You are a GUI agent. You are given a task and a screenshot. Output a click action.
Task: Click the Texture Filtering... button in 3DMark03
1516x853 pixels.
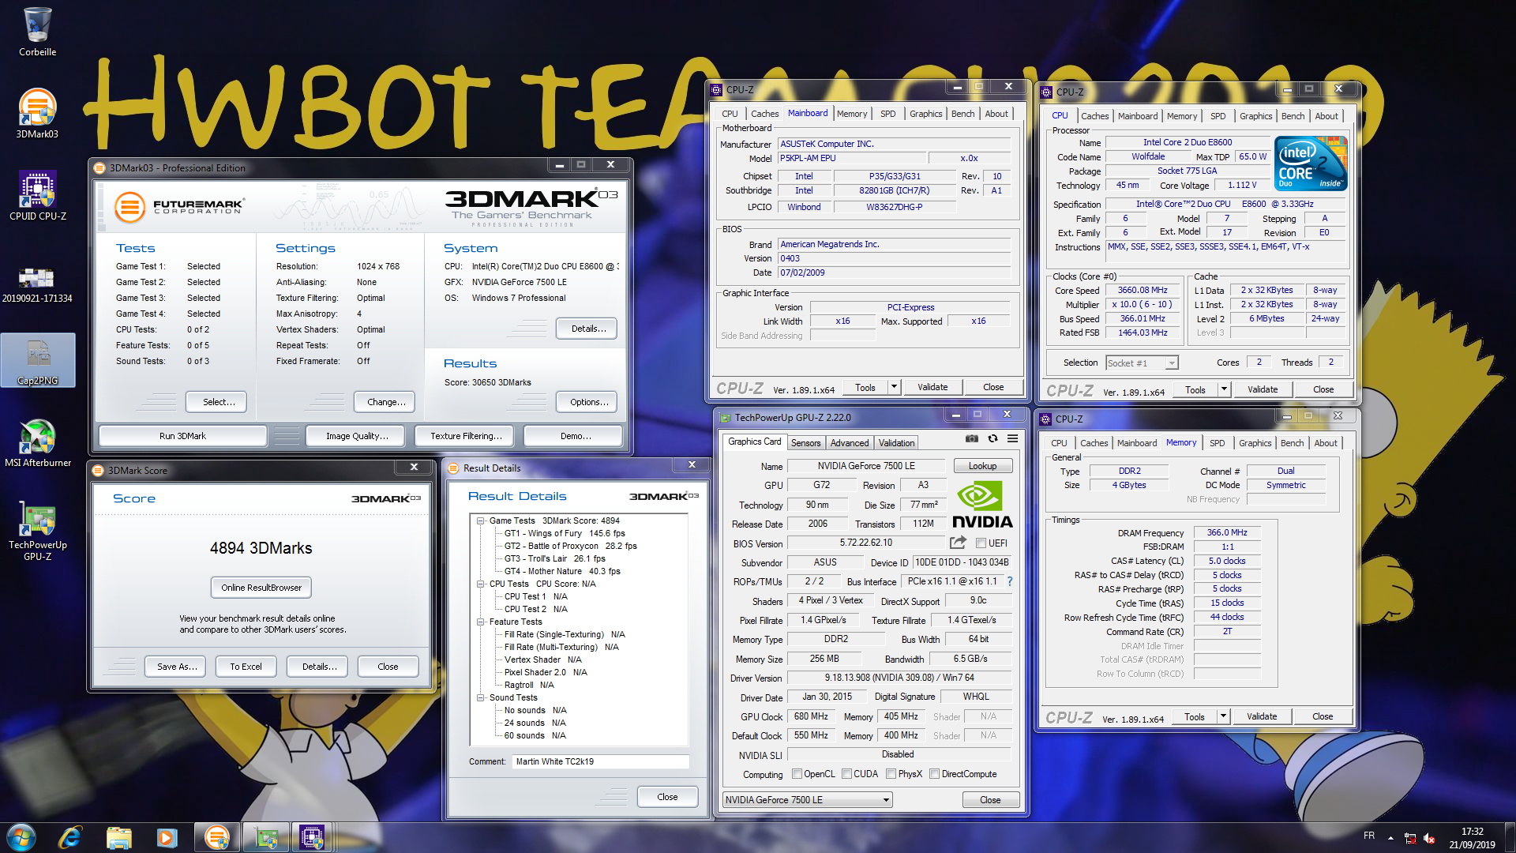466,436
